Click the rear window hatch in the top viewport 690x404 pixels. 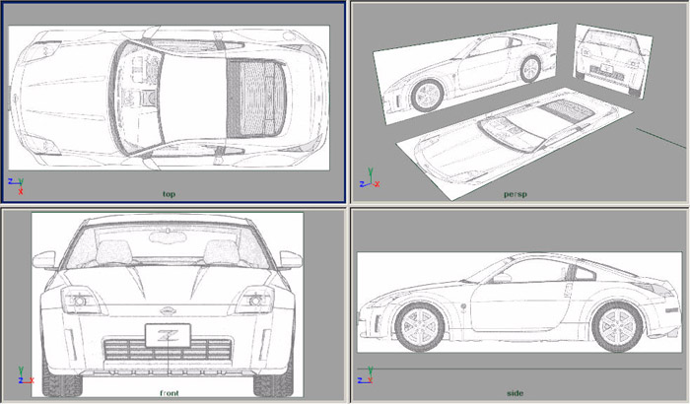pos(256,95)
